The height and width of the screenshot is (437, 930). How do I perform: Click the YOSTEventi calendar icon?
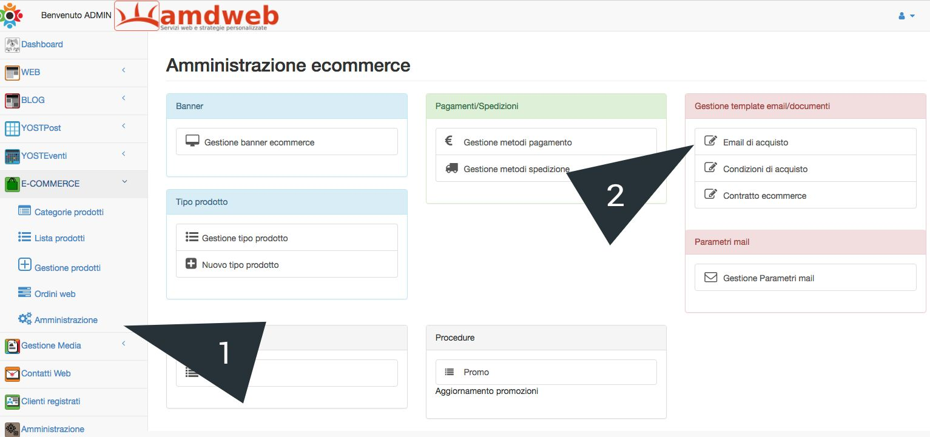[12, 156]
